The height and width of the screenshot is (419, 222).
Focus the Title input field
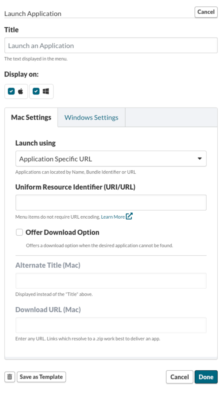tap(111, 45)
